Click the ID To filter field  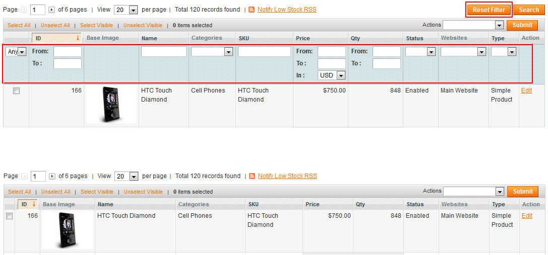(68, 63)
